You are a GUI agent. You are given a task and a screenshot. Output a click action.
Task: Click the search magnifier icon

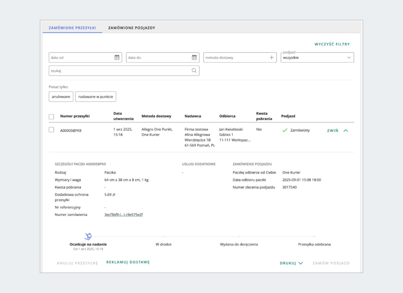tap(194, 71)
